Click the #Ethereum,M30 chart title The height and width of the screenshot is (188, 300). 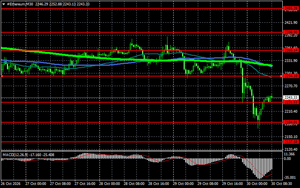coord(20,4)
